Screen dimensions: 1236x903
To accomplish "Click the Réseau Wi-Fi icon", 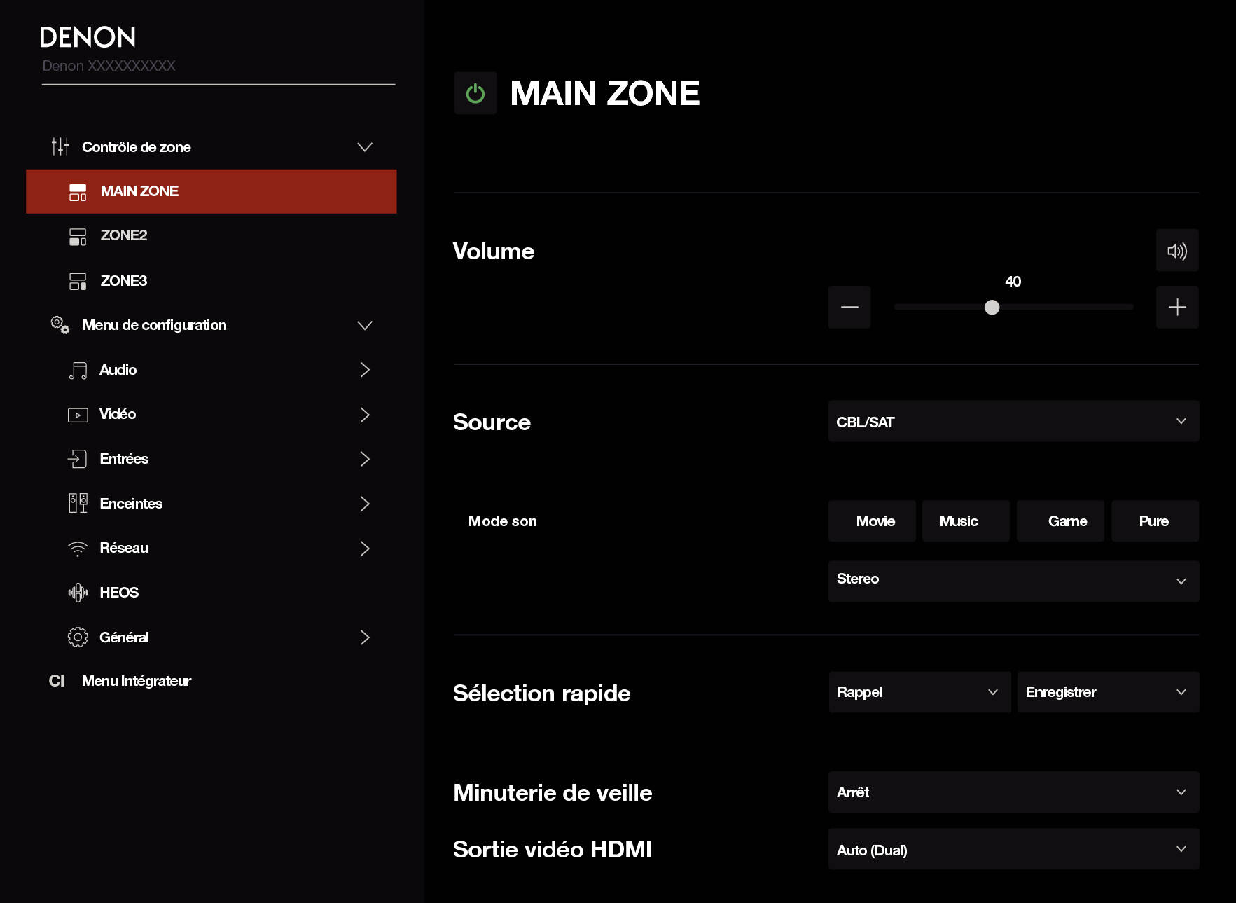I will (x=78, y=549).
